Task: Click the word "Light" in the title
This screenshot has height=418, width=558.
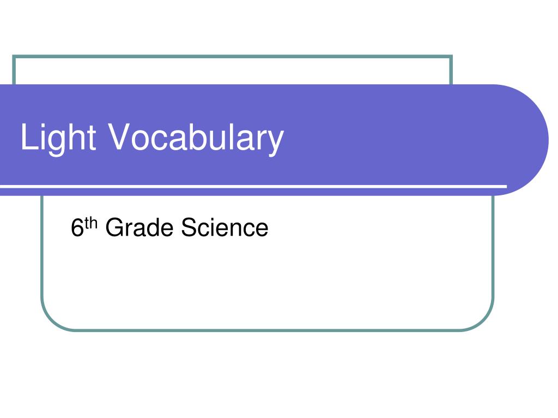Action: [x=58, y=138]
